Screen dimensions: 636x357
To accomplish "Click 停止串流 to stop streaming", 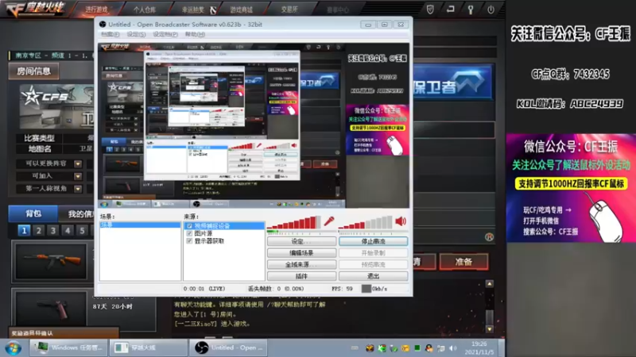I will coord(373,241).
